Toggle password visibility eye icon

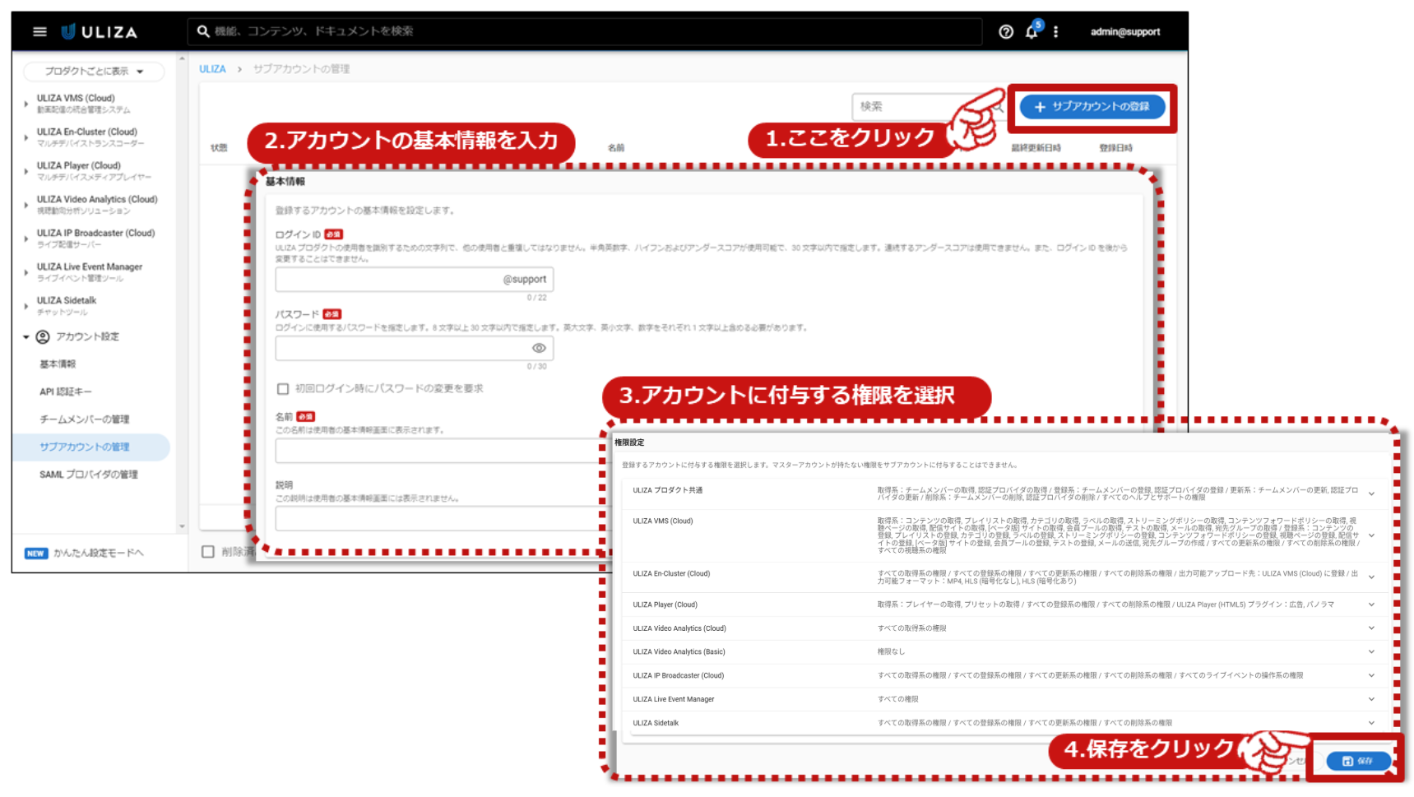coord(539,348)
